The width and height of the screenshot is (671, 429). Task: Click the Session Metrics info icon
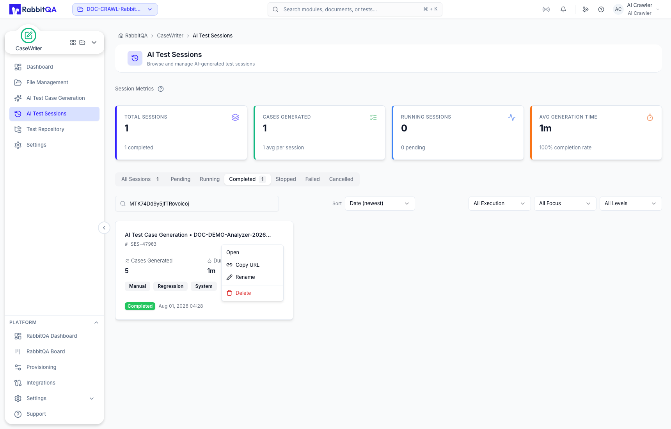[x=161, y=89]
